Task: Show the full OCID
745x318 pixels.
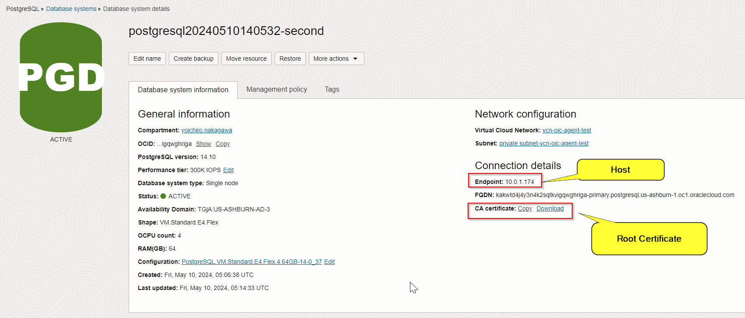Action: point(203,144)
